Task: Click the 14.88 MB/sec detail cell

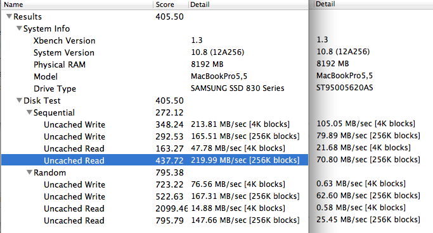Action: click(x=238, y=208)
